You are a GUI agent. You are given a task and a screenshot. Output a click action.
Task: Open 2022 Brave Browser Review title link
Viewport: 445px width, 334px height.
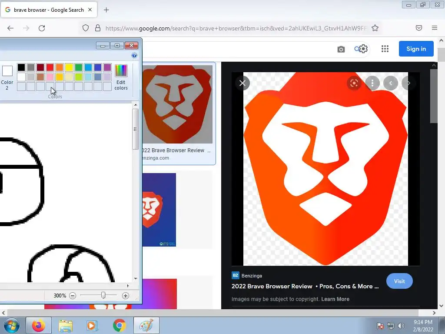coord(305,286)
